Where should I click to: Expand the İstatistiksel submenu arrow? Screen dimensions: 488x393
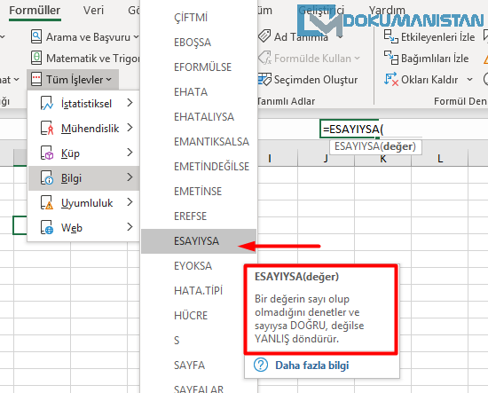(x=130, y=103)
